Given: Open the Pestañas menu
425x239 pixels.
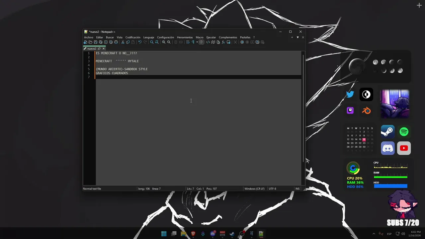Looking at the screenshot, I should click(x=245, y=38).
